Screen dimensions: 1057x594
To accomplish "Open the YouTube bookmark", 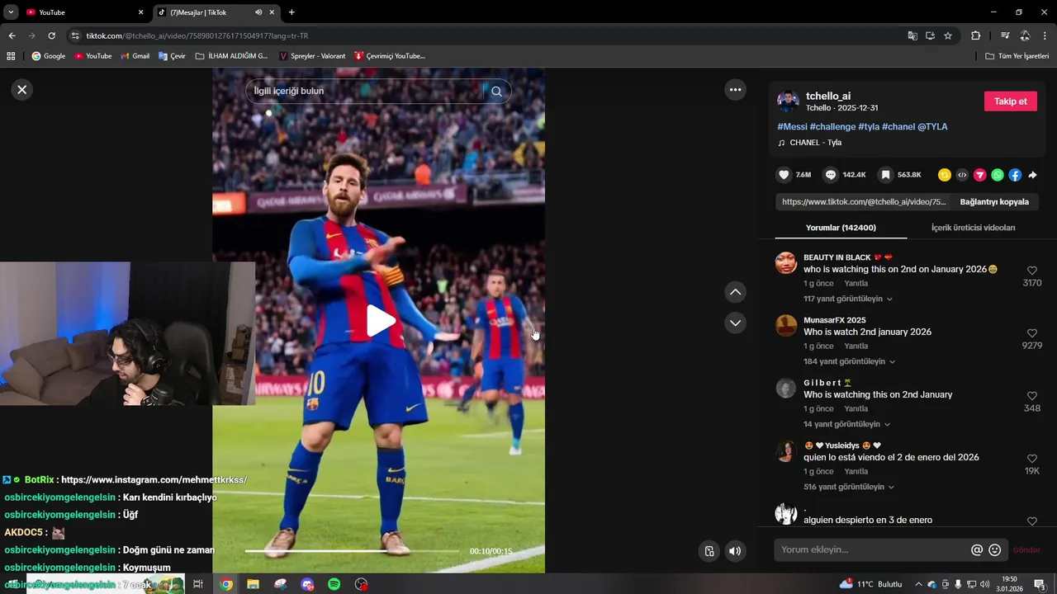I will pos(92,56).
